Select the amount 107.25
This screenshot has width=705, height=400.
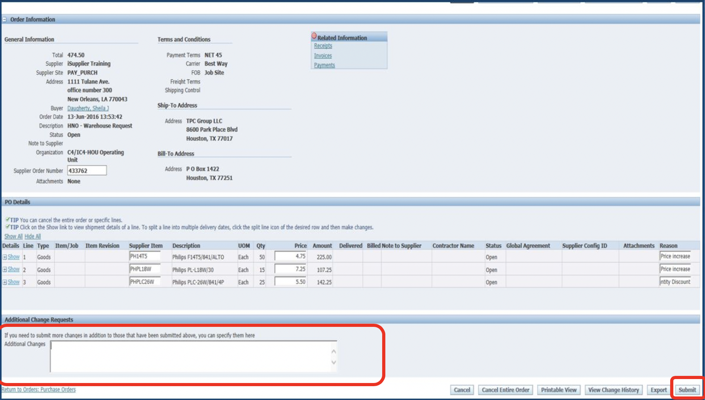click(x=324, y=270)
